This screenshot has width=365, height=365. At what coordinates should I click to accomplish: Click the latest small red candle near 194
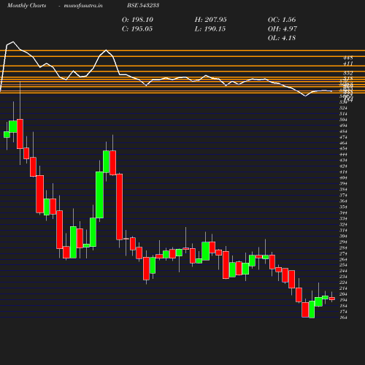(332, 299)
